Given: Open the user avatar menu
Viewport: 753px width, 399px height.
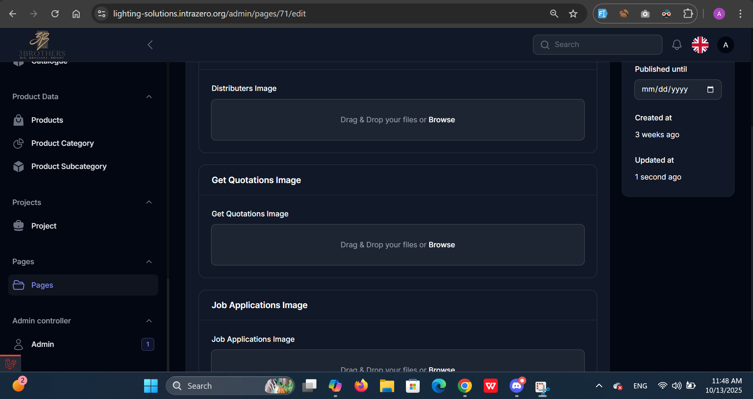Looking at the screenshot, I should coord(725,45).
